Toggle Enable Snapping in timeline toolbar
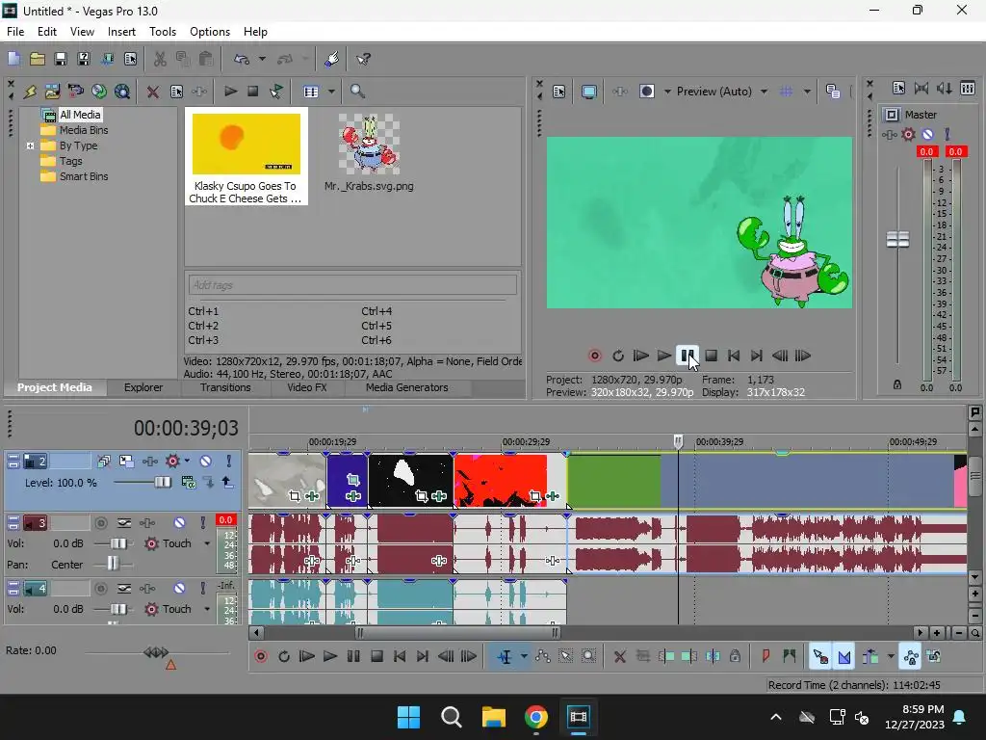 coord(820,657)
